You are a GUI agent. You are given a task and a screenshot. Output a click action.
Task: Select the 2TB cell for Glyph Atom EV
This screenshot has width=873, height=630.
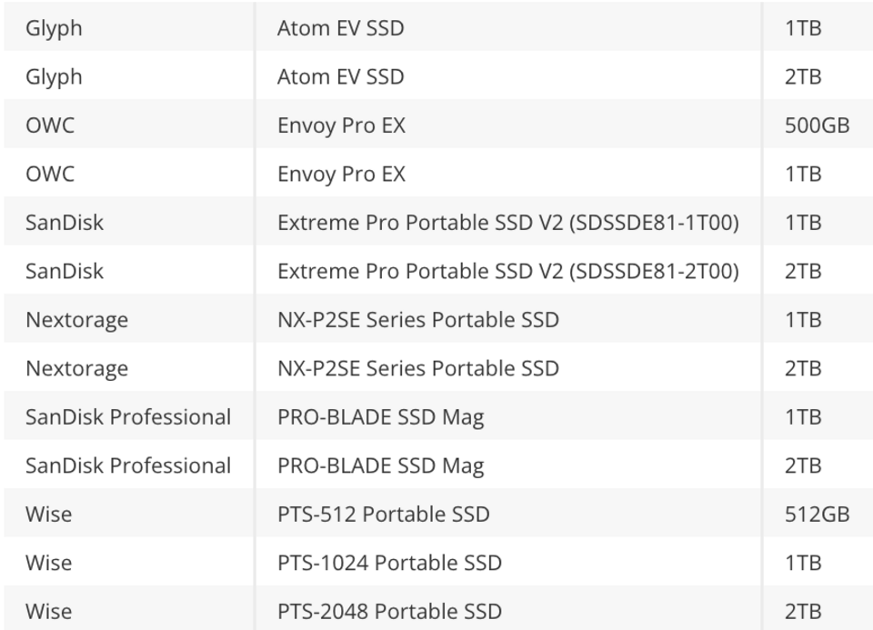[x=803, y=77]
